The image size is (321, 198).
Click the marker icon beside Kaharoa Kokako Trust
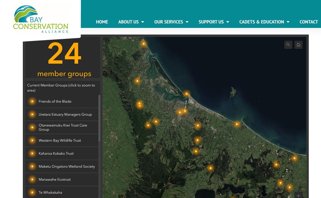tap(32, 154)
